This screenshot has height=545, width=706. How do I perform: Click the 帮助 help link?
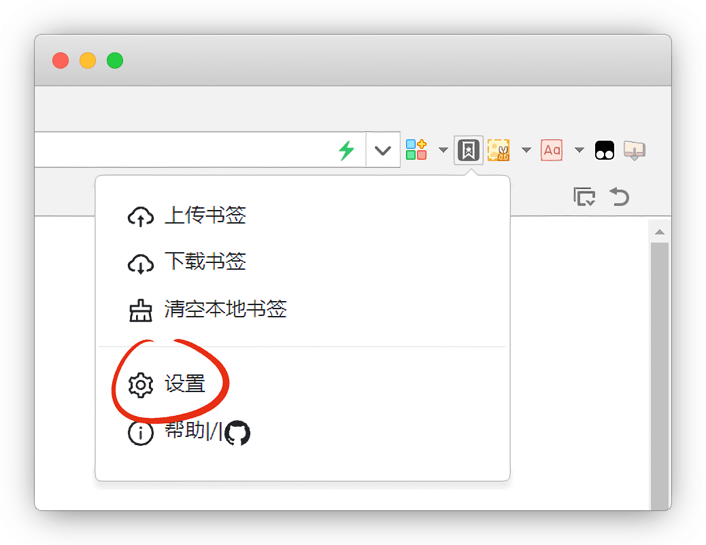point(184,432)
